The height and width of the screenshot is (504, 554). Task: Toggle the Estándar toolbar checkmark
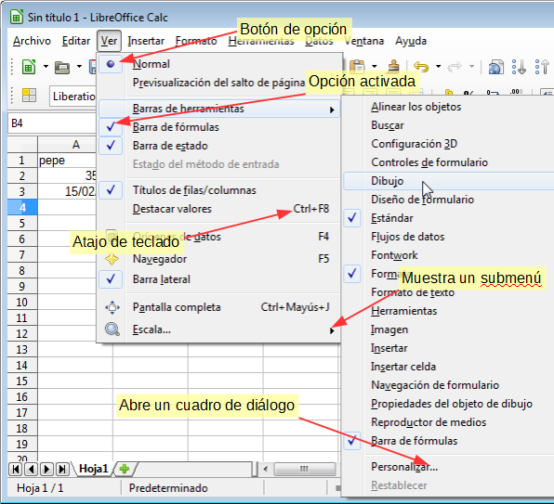tap(352, 218)
